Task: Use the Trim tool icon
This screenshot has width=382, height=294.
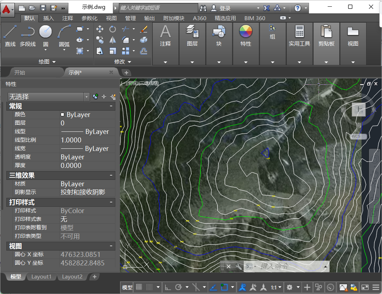Action: point(126,29)
